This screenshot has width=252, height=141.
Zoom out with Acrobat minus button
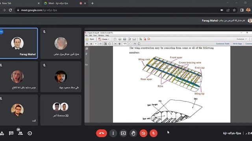pos(115,43)
